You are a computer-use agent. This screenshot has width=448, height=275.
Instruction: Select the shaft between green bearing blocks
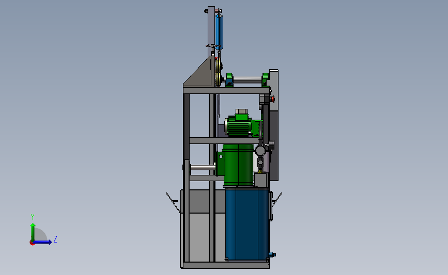coord(248,80)
